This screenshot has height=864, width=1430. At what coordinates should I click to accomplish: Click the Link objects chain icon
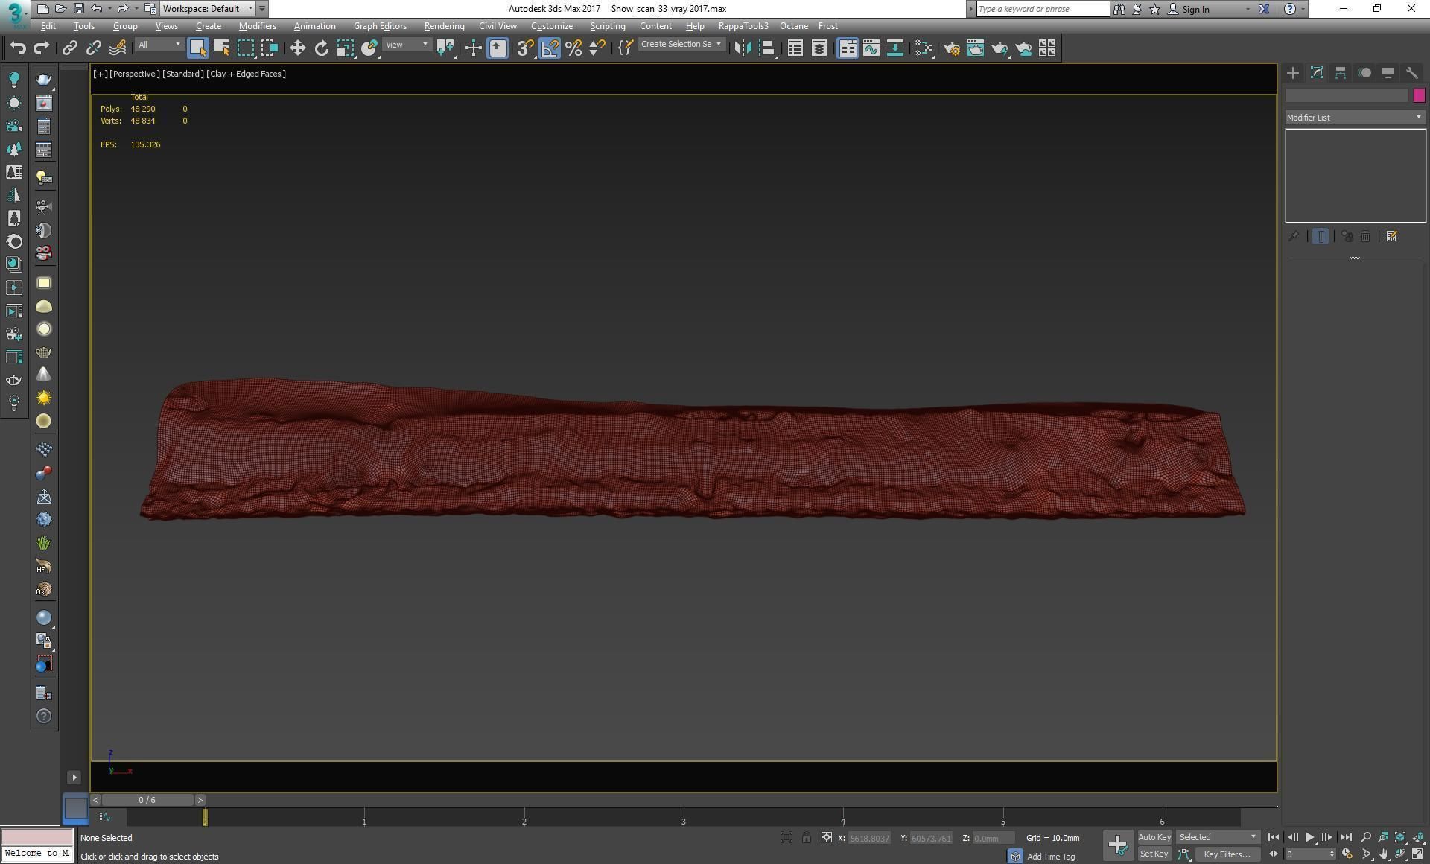[69, 48]
